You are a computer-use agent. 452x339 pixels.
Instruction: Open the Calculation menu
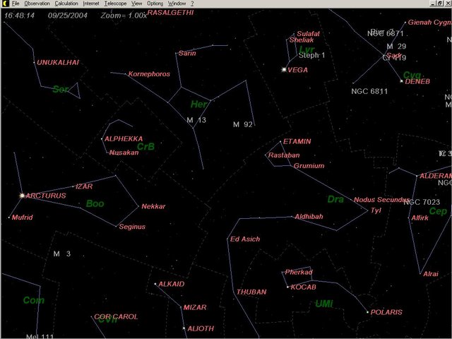pyautogui.click(x=66, y=4)
